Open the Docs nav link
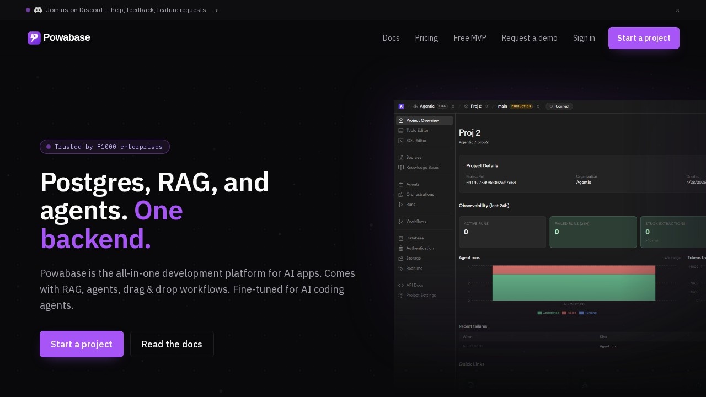This screenshot has height=397, width=706. (391, 38)
